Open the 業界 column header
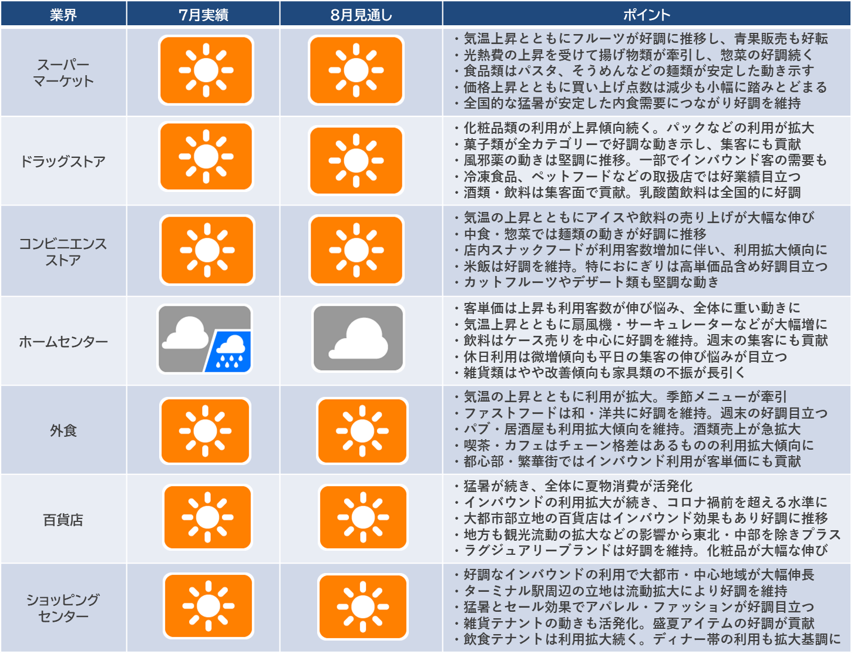854x657 pixels. coord(65,12)
